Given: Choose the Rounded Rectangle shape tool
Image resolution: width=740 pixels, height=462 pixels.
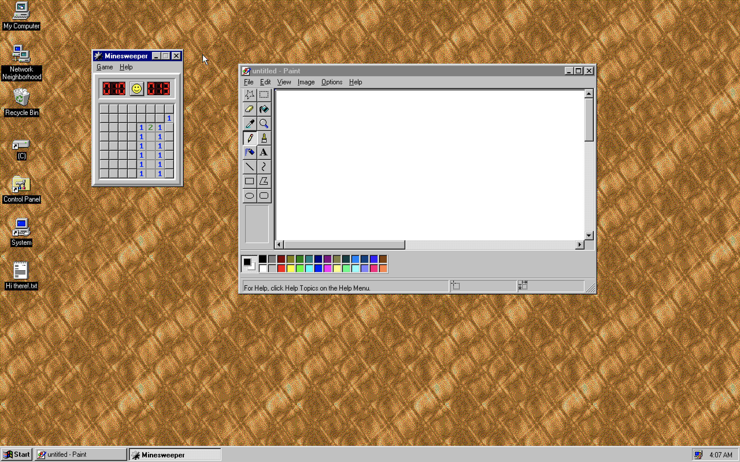Looking at the screenshot, I should click(264, 195).
